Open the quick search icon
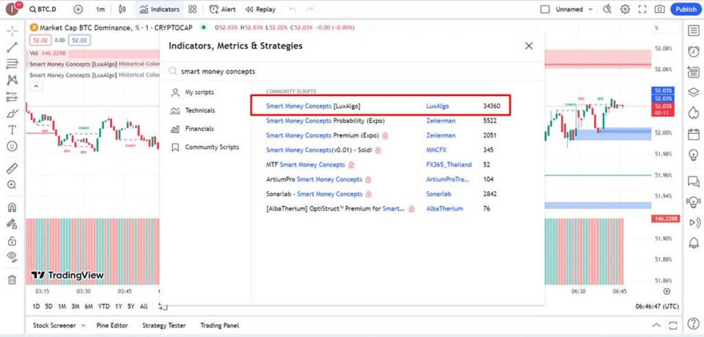704x337 pixels. [608, 9]
